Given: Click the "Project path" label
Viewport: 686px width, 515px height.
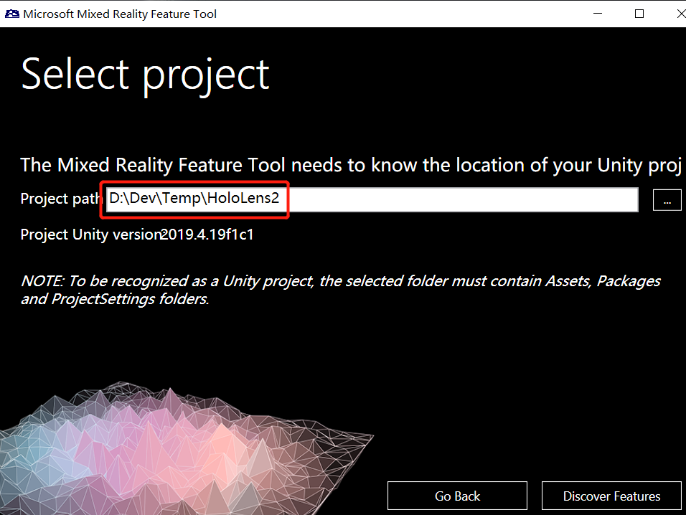Looking at the screenshot, I should [x=59, y=199].
